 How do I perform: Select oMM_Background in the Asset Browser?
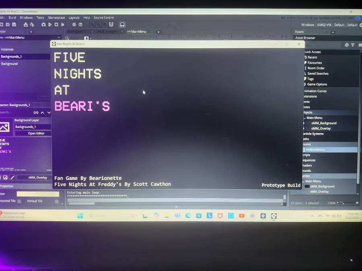[324, 123]
